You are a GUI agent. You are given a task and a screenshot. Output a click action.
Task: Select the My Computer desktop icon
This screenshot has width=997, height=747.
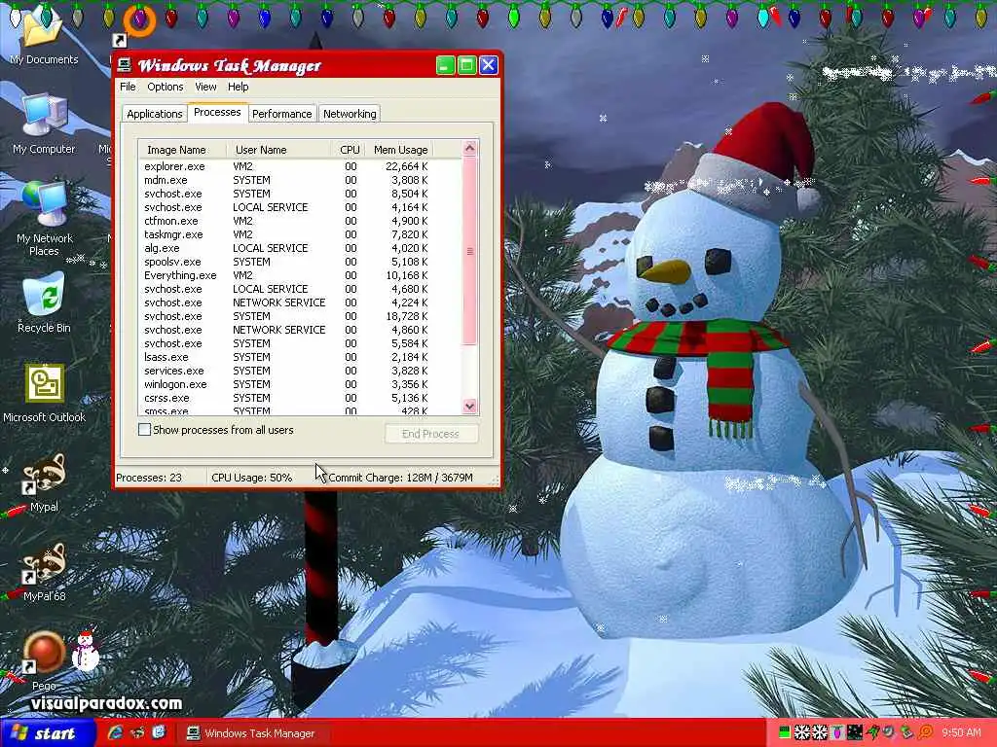tap(43, 124)
